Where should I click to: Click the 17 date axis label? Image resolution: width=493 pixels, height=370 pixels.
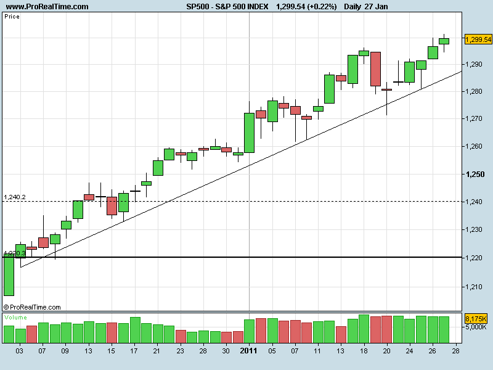click(x=134, y=351)
